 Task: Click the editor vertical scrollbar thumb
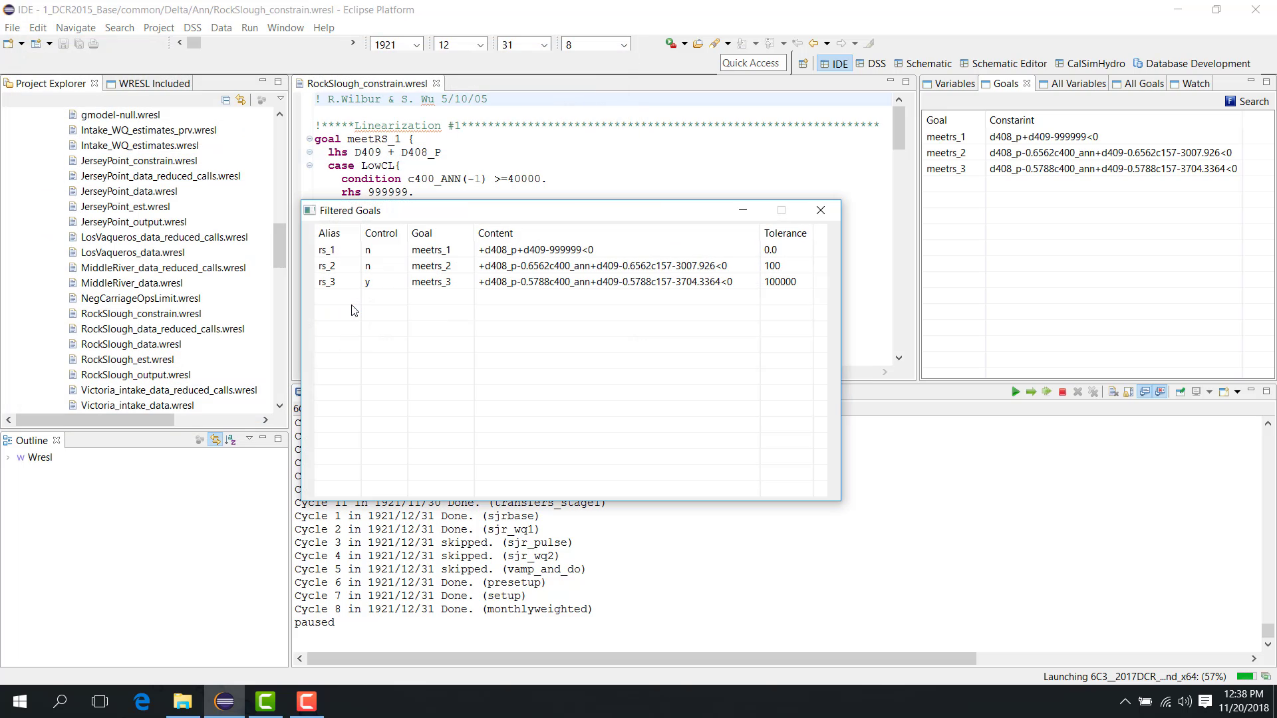(899, 128)
